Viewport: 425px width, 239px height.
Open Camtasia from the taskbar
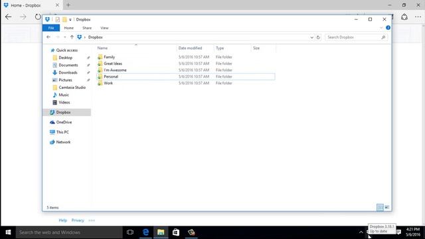[191, 232]
